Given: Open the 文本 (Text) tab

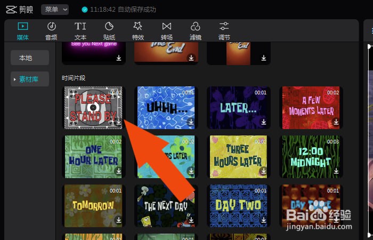Looking at the screenshot, I should click(x=80, y=31).
